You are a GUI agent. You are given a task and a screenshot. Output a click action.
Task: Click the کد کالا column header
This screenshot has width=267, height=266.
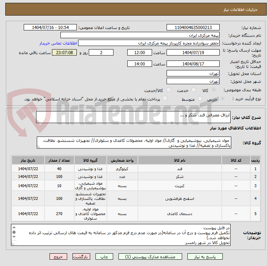(x=236, y=160)
